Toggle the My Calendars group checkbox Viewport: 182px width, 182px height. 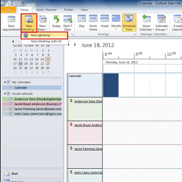[x=8, y=82]
